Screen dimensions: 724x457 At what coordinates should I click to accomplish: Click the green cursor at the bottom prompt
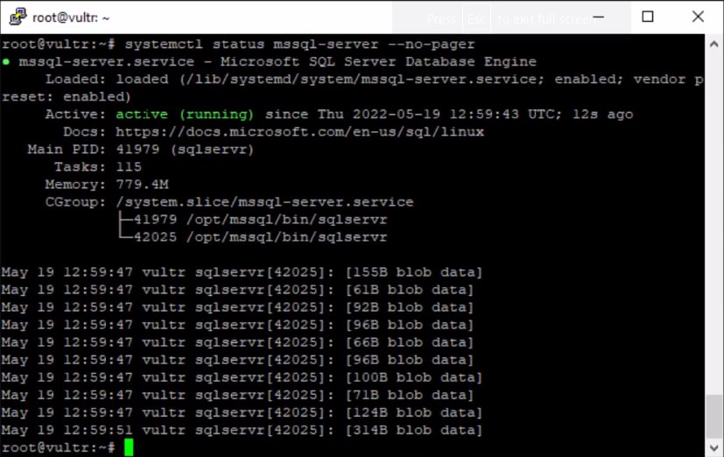[129, 447]
